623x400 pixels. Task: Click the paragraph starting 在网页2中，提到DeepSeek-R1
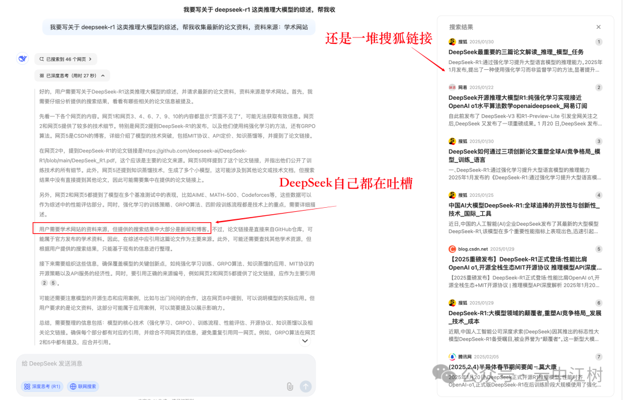(x=177, y=166)
